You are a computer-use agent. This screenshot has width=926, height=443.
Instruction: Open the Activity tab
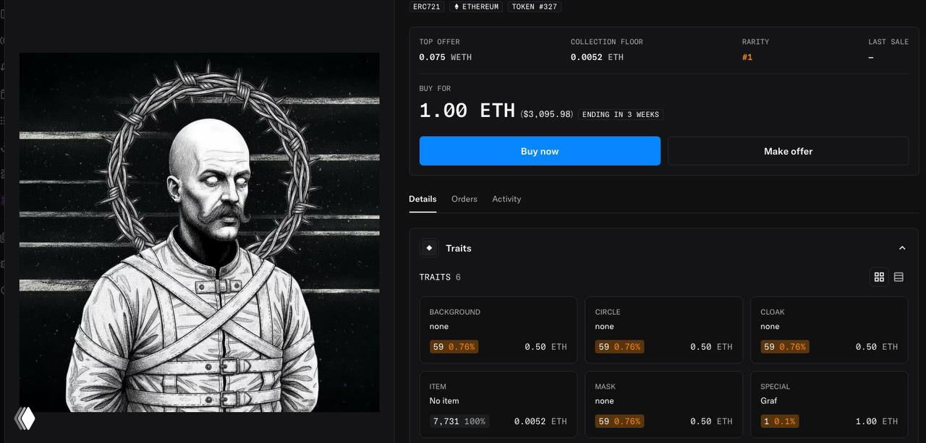(506, 199)
